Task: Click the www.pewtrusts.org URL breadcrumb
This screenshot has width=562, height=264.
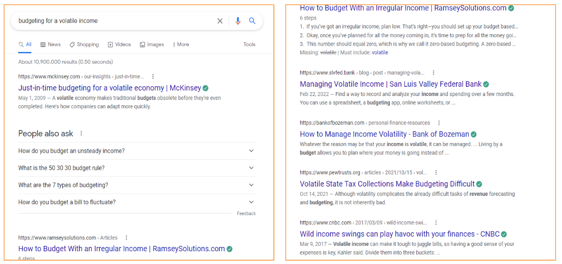Action: coord(363,172)
